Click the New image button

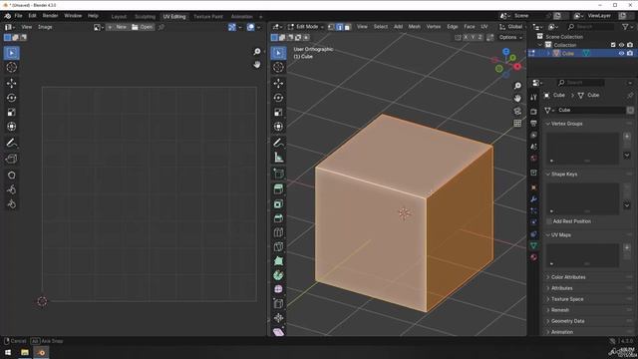coord(118,27)
